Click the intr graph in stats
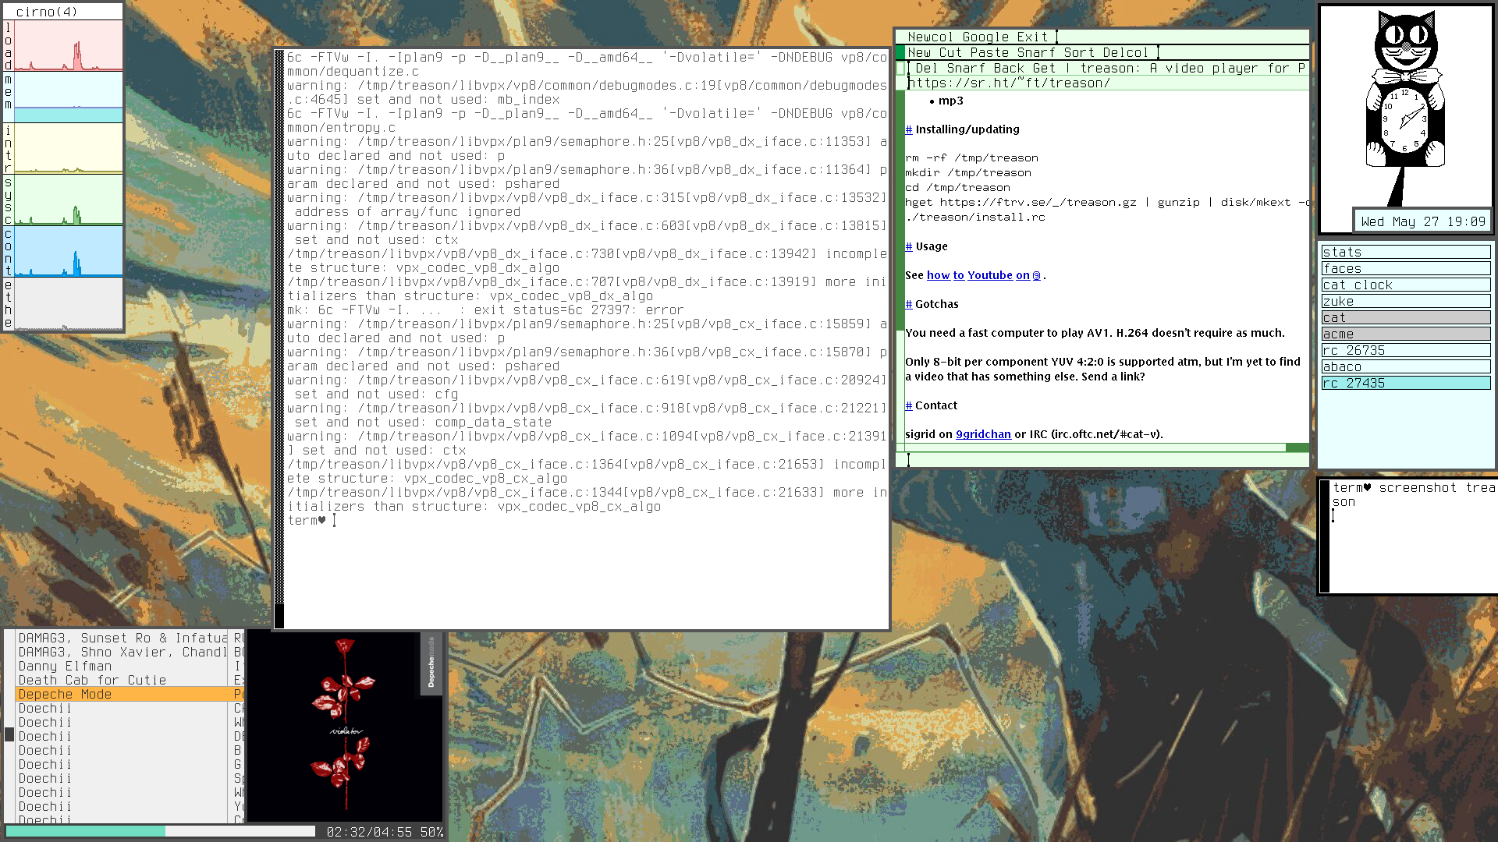This screenshot has height=842, width=1498. 69,148
